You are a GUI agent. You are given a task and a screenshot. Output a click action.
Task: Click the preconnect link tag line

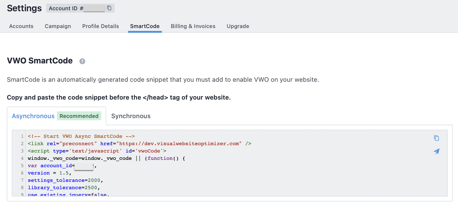(140, 144)
